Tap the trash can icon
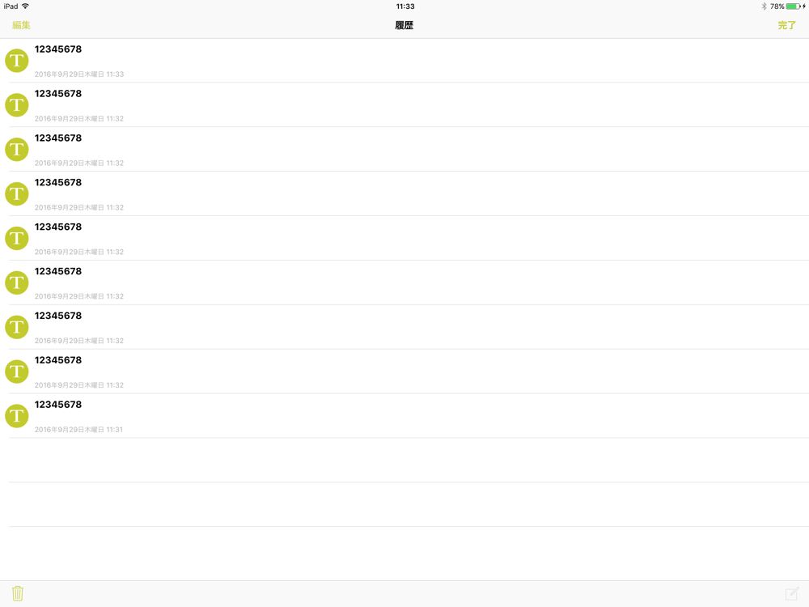The image size is (809, 607). (18, 593)
